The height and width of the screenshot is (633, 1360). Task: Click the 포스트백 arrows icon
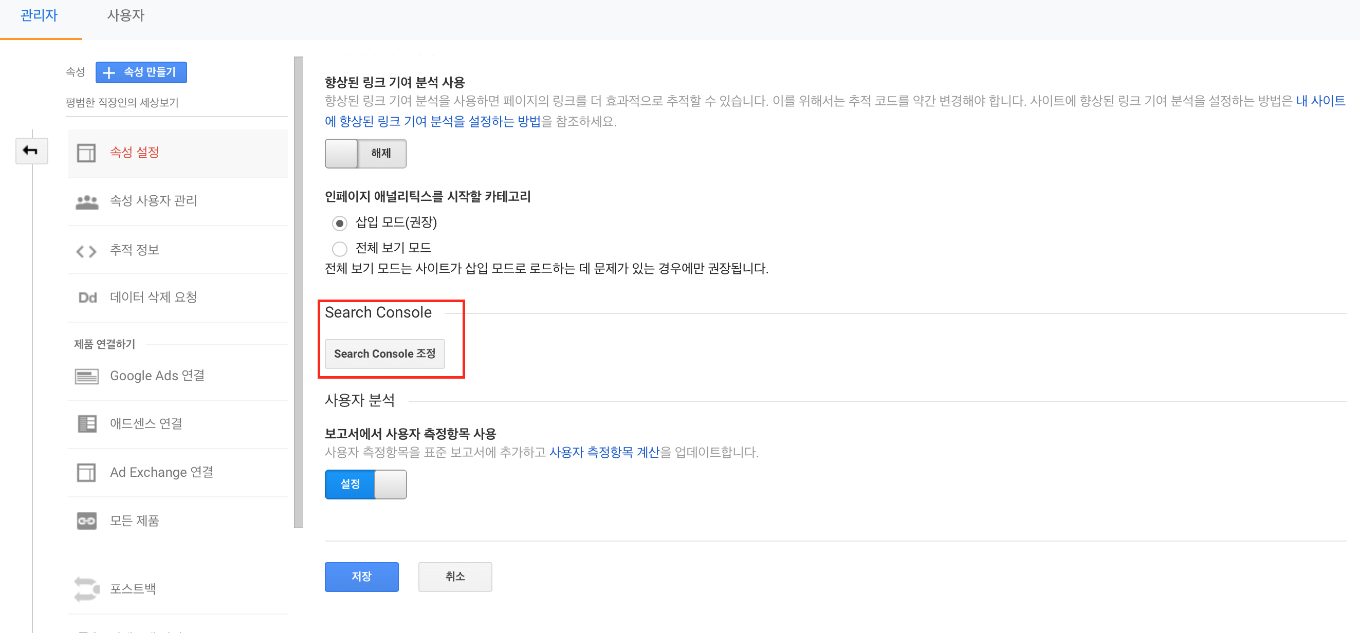pyautogui.click(x=86, y=589)
